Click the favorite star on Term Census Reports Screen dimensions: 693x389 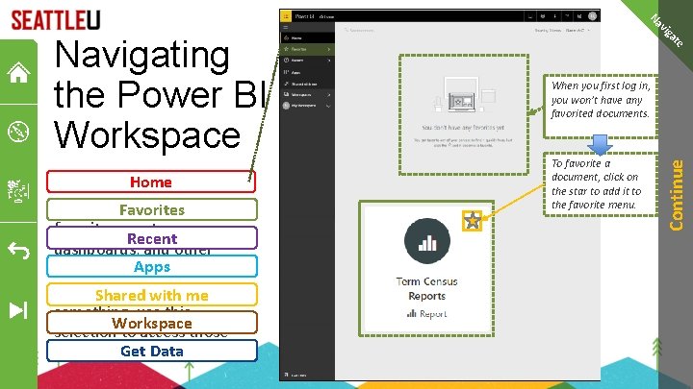(x=472, y=221)
